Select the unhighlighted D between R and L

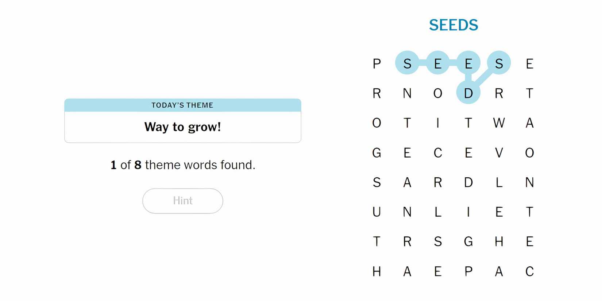tap(468, 182)
